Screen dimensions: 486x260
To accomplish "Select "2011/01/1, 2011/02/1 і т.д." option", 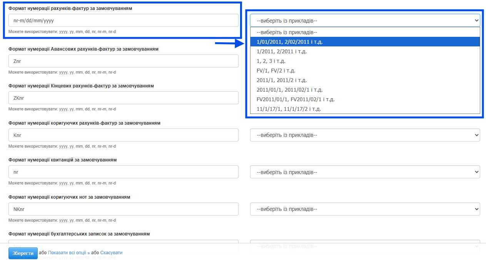I will point(289,90).
